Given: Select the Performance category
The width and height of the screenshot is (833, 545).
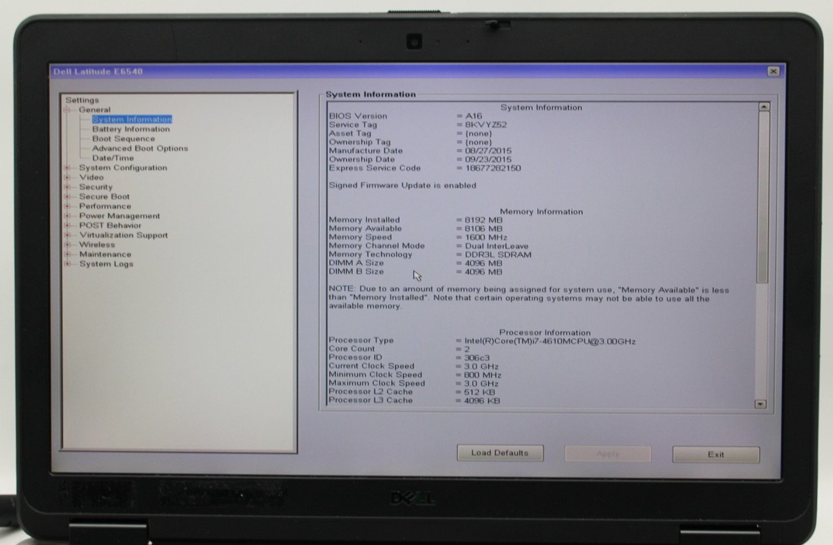Looking at the screenshot, I should tap(105, 206).
